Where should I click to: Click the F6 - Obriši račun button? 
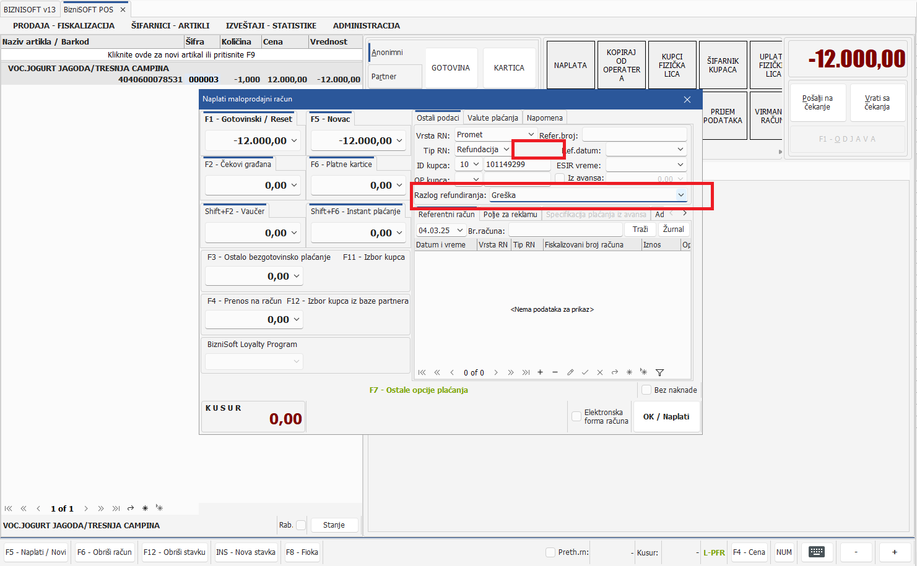click(x=104, y=552)
